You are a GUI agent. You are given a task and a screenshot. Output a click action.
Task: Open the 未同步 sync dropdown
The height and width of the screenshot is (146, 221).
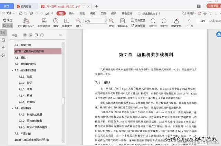[x=190, y=13]
